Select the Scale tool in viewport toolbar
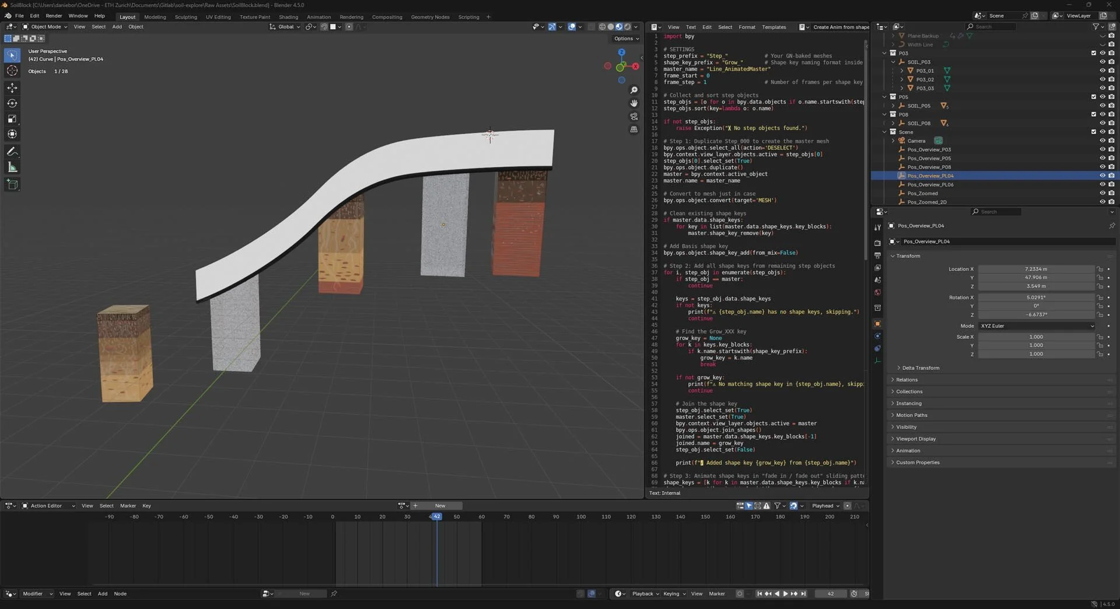 [x=12, y=119]
